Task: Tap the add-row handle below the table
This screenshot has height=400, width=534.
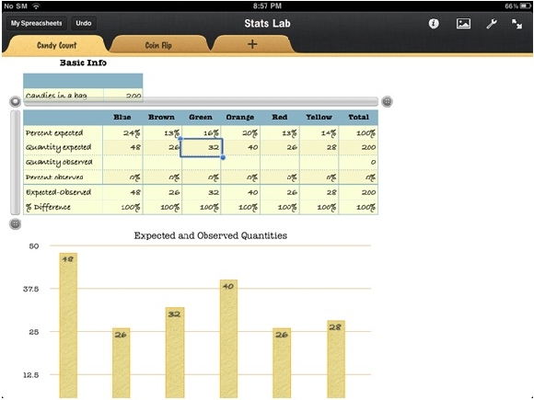Action: 16,223
